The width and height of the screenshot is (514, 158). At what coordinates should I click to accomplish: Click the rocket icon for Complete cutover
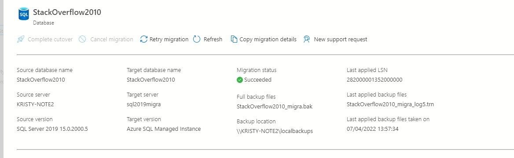pyautogui.click(x=21, y=39)
